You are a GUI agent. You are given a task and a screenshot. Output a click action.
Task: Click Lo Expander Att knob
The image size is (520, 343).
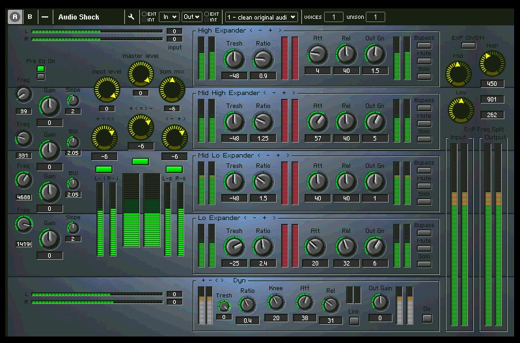(x=315, y=247)
